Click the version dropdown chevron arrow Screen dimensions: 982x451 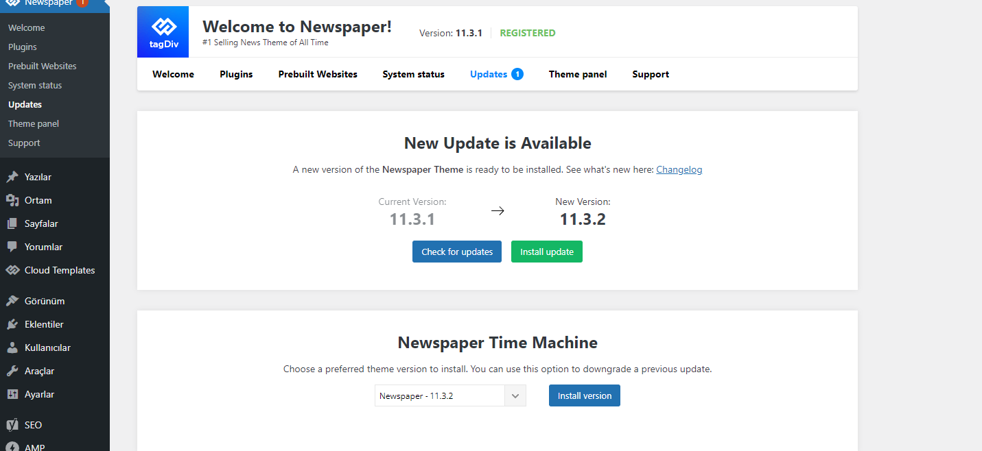515,395
